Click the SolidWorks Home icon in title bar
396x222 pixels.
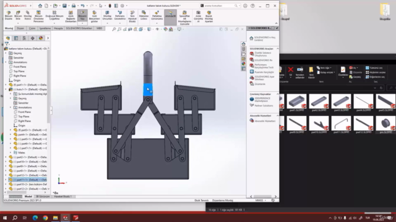point(40,6)
